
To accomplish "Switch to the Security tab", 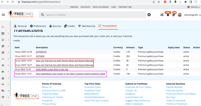I will 55,26.
